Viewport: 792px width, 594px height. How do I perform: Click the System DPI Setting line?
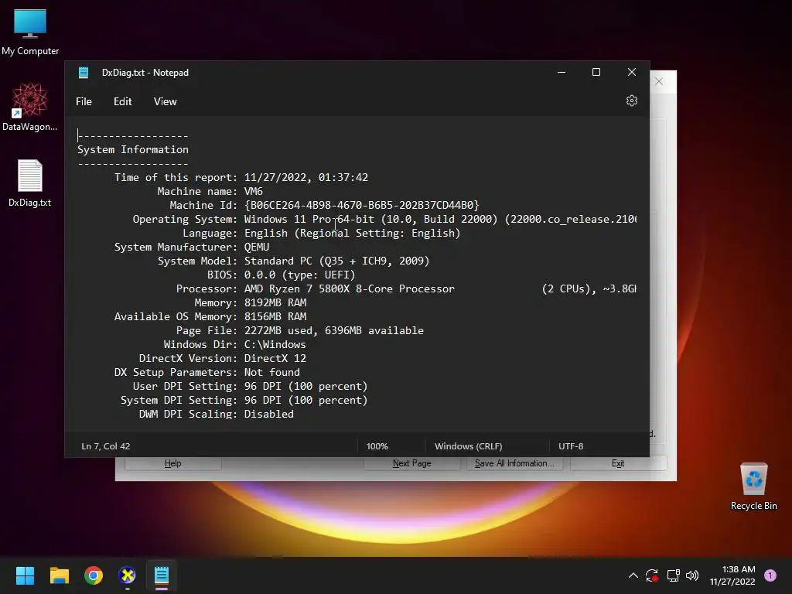click(244, 400)
